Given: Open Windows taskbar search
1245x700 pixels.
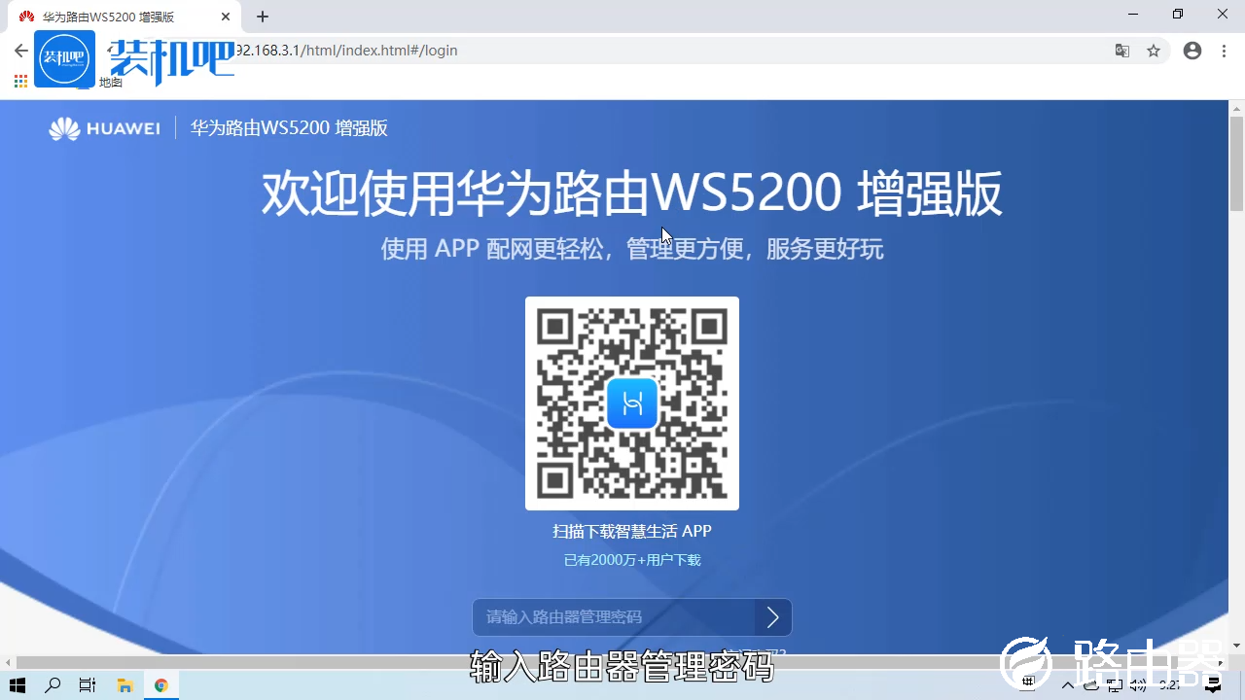Looking at the screenshot, I should [x=53, y=685].
